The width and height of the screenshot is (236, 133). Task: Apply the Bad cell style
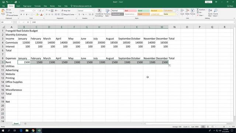tap(131, 11)
